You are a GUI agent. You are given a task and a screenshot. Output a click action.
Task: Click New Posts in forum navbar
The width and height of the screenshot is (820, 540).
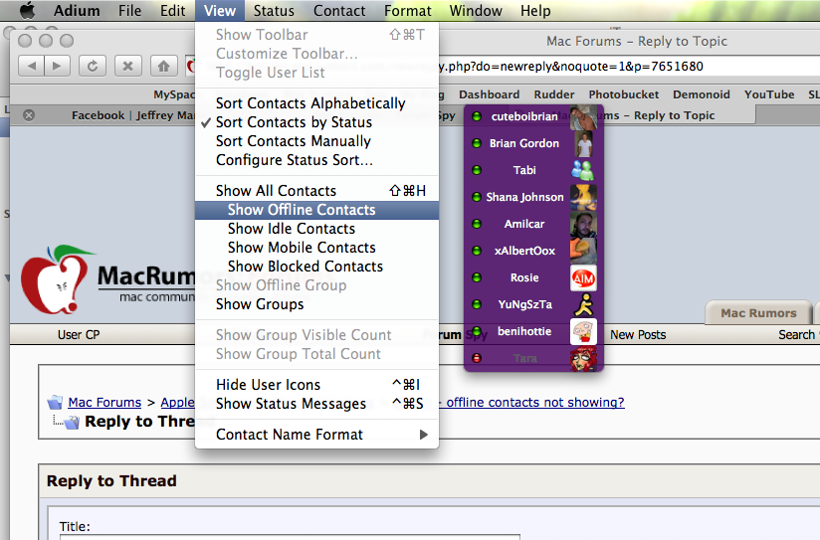(638, 334)
